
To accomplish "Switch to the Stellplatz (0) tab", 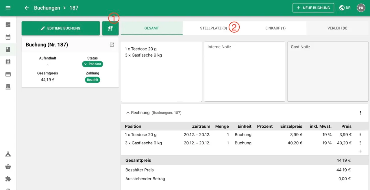I will pyautogui.click(x=213, y=28).
